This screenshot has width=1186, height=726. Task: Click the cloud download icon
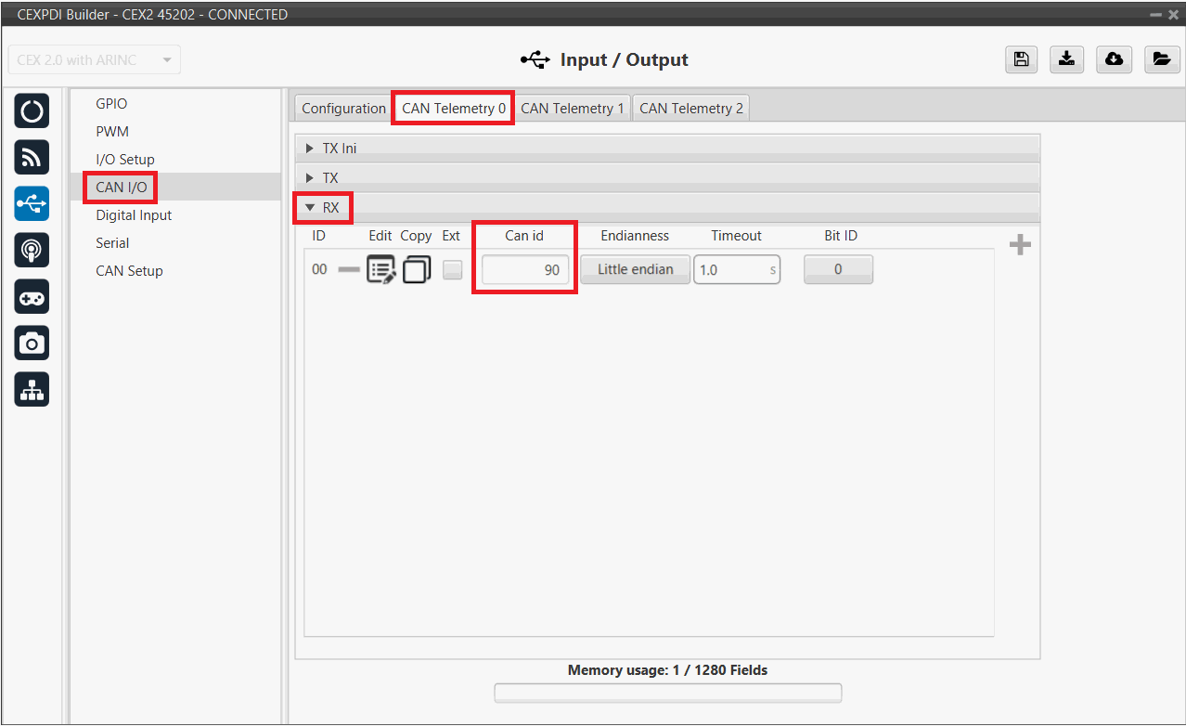click(x=1114, y=59)
